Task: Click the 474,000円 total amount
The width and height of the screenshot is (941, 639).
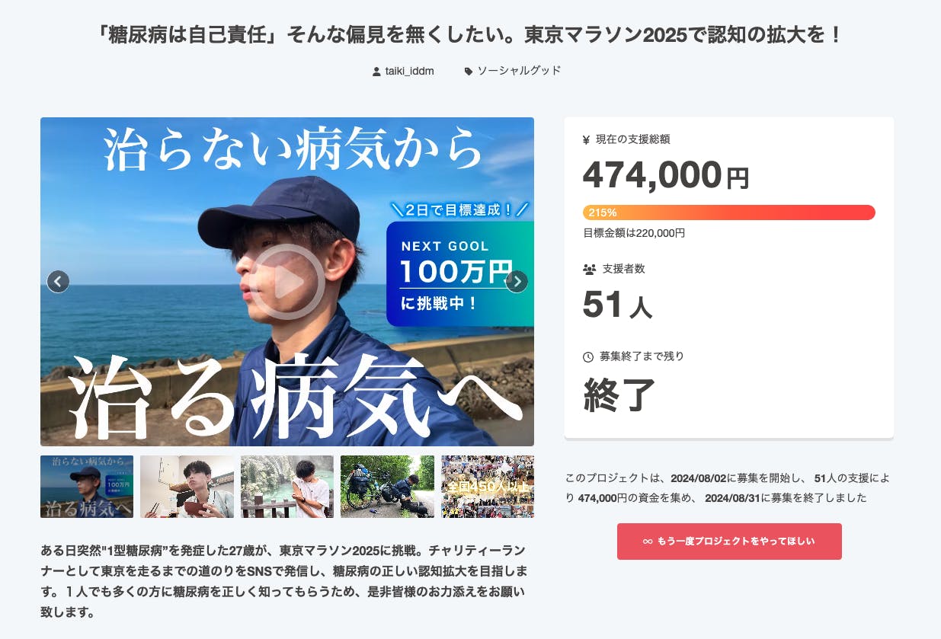Action: (x=666, y=175)
